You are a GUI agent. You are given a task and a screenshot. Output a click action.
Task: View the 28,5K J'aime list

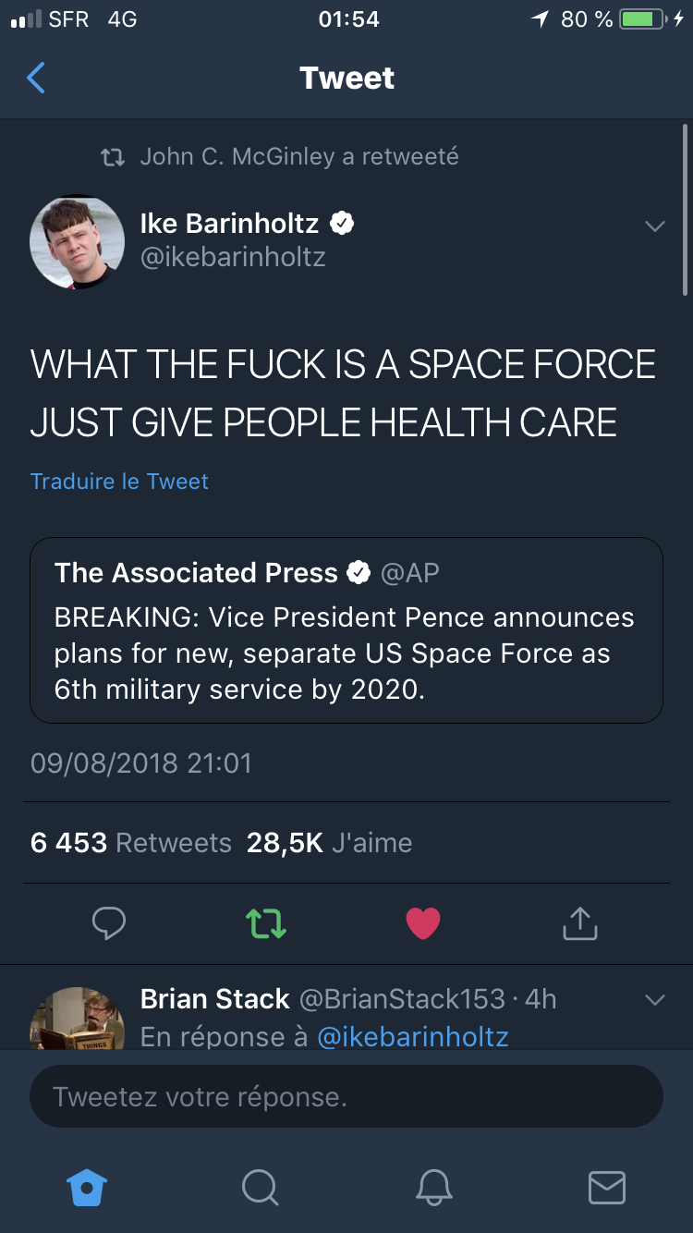(329, 843)
